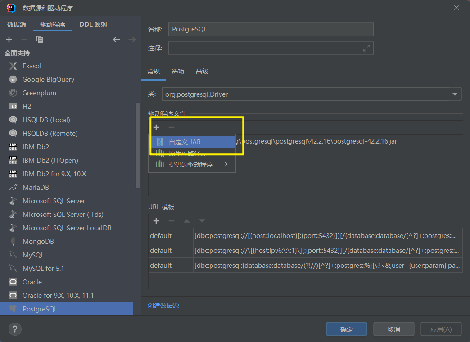
Task: Switch to the 高级 tab
Action: [202, 72]
